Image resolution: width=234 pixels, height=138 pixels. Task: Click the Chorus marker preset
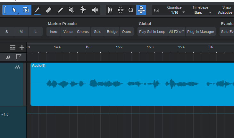[x=83, y=32]
